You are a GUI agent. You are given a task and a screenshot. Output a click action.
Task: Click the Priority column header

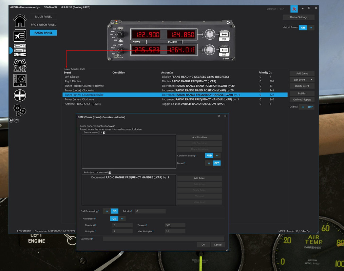point(263,72)
